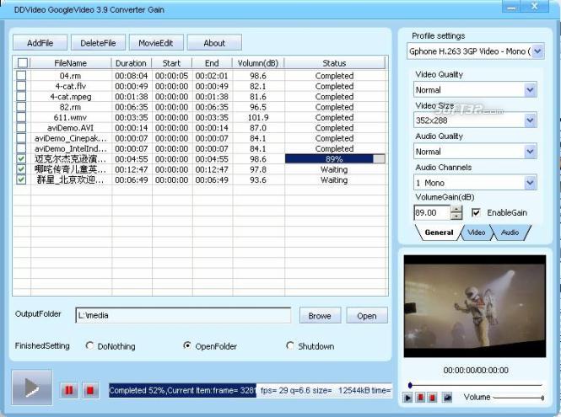Play the preview video in player panel
The width and height of the screenshot is (561, 417).
(407, 398)
